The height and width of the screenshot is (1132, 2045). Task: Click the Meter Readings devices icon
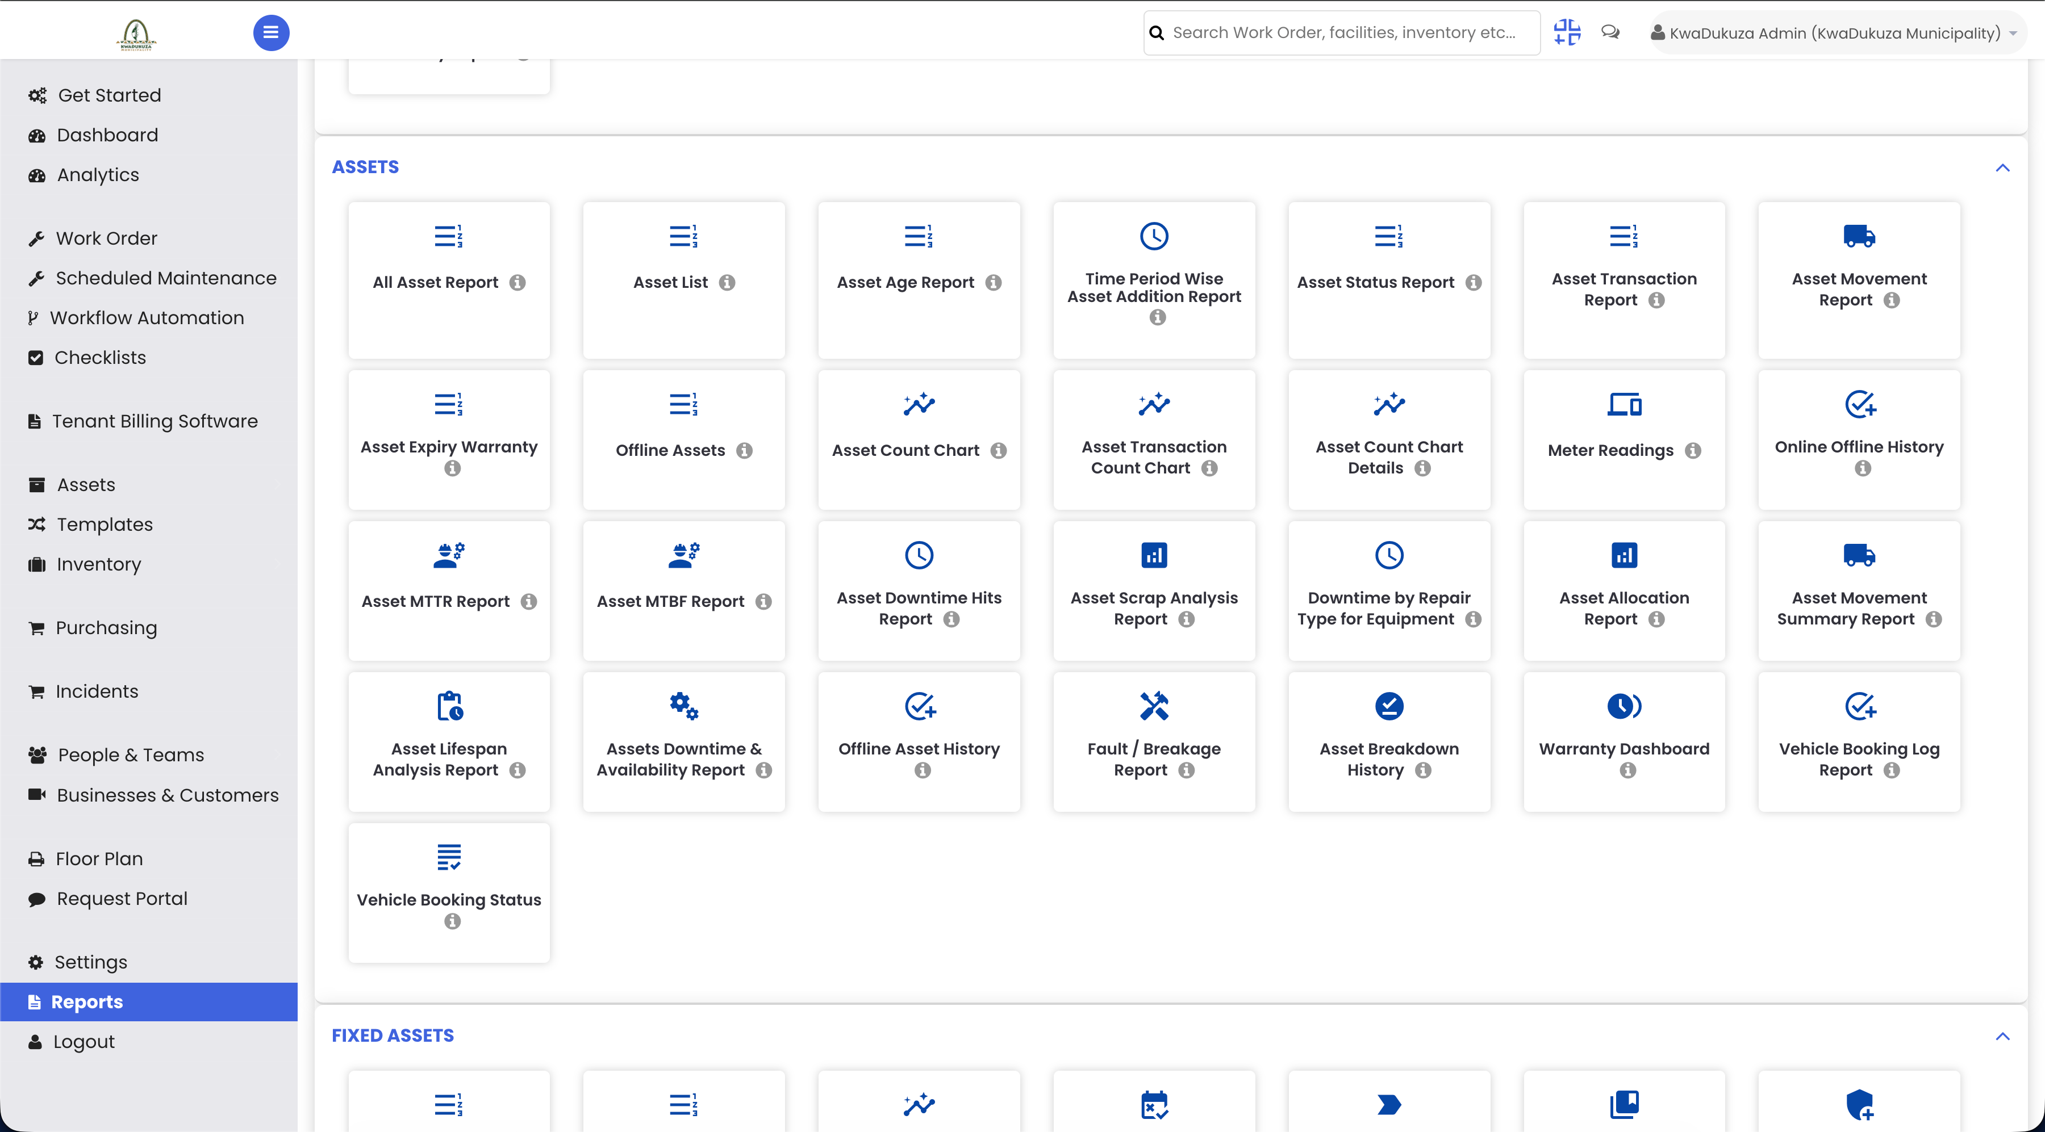point(1624,405)
